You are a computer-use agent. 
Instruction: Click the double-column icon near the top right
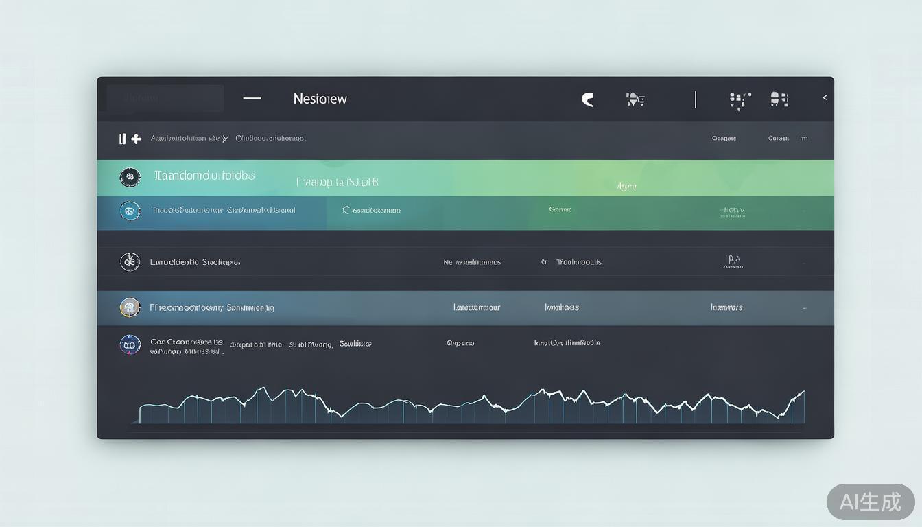click(x=779, y=99)
